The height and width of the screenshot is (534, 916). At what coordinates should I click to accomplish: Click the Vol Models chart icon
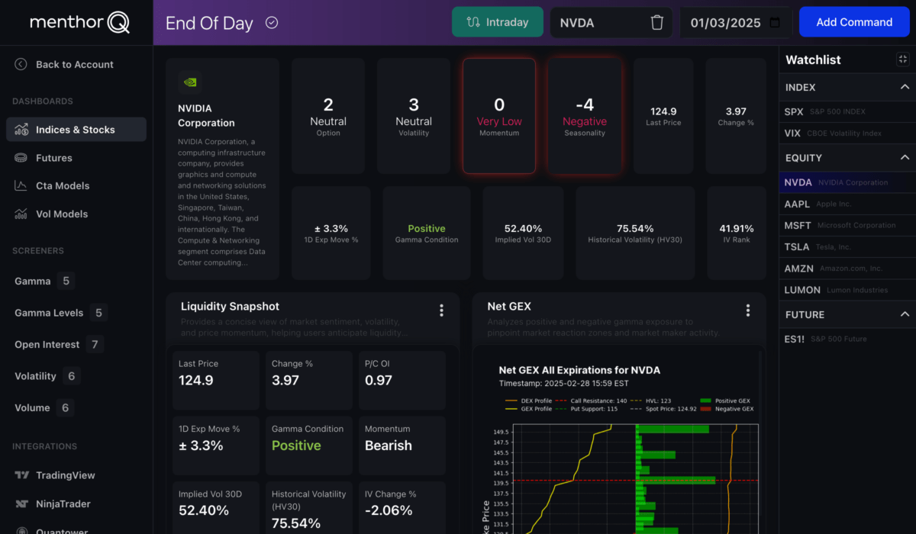click(x=21, y=214)
